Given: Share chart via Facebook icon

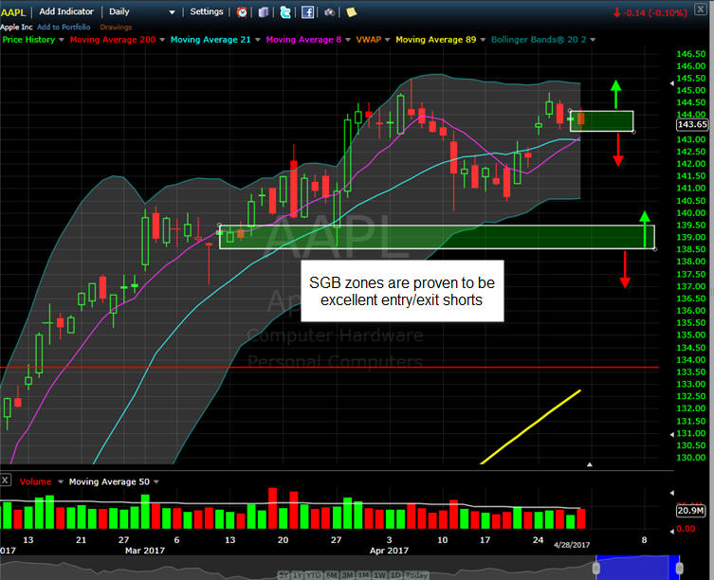Looking at the screenshot, I should pos(307,12).
